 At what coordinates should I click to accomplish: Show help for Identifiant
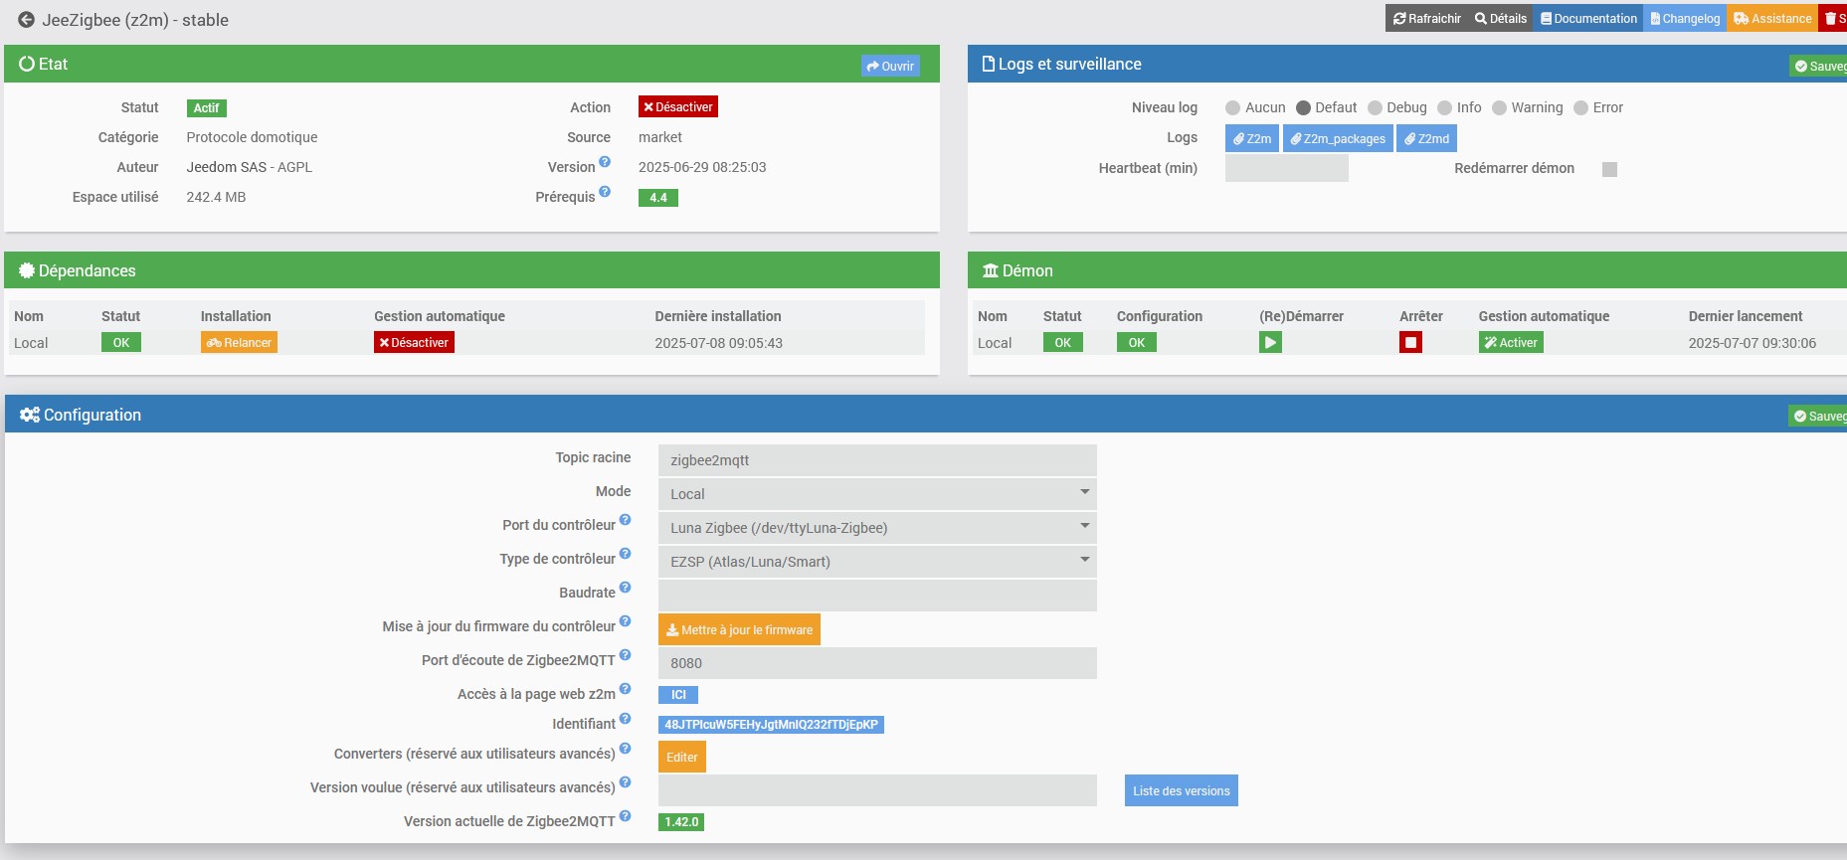click(626, 719)
